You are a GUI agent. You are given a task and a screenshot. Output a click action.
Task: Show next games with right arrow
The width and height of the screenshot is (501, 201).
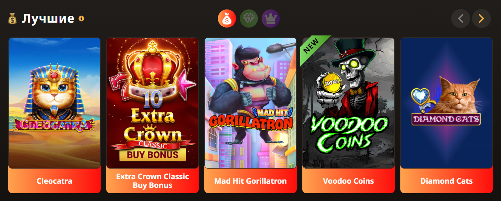pyautogui.click(x=481, y=18)
